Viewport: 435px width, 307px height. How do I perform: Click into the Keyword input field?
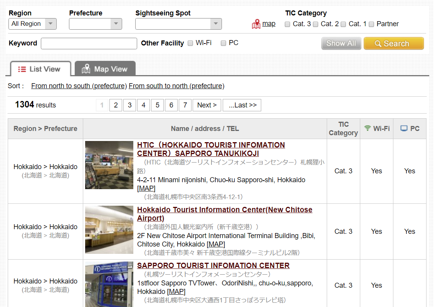pos(89,43)
